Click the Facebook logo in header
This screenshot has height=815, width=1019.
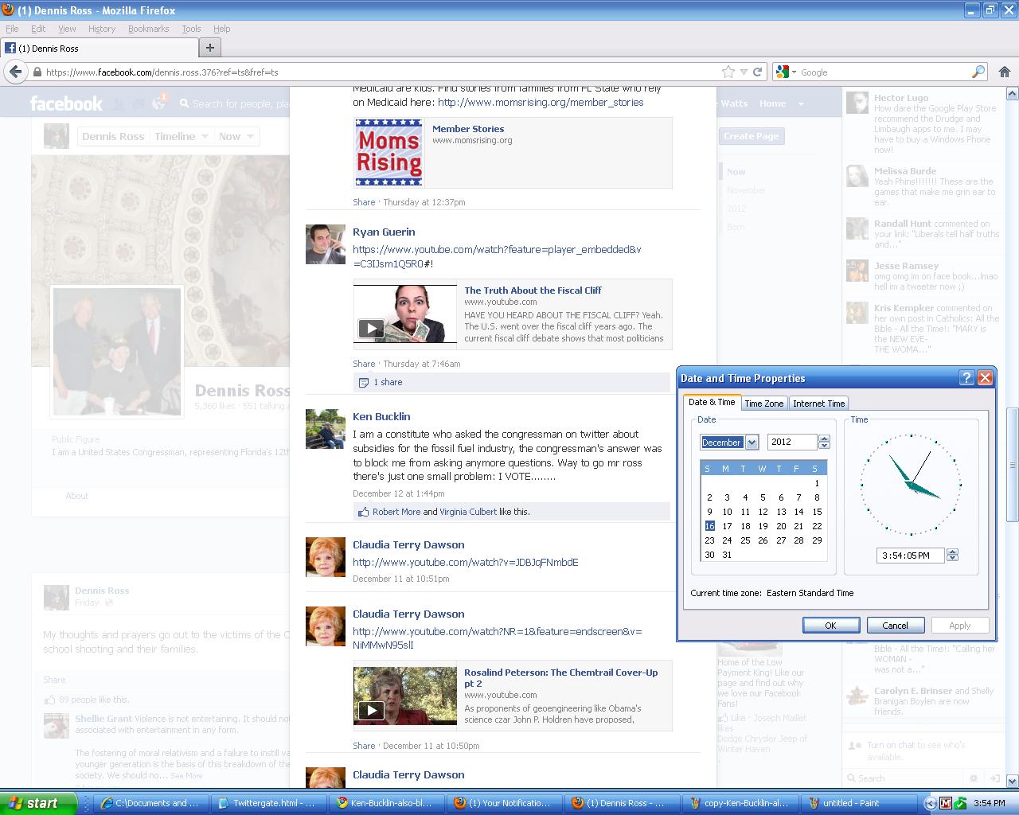coord(66,103)
